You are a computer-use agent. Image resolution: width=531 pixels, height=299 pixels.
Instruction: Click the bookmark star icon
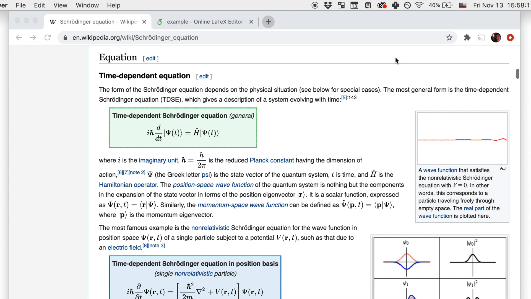click(449, 38)
